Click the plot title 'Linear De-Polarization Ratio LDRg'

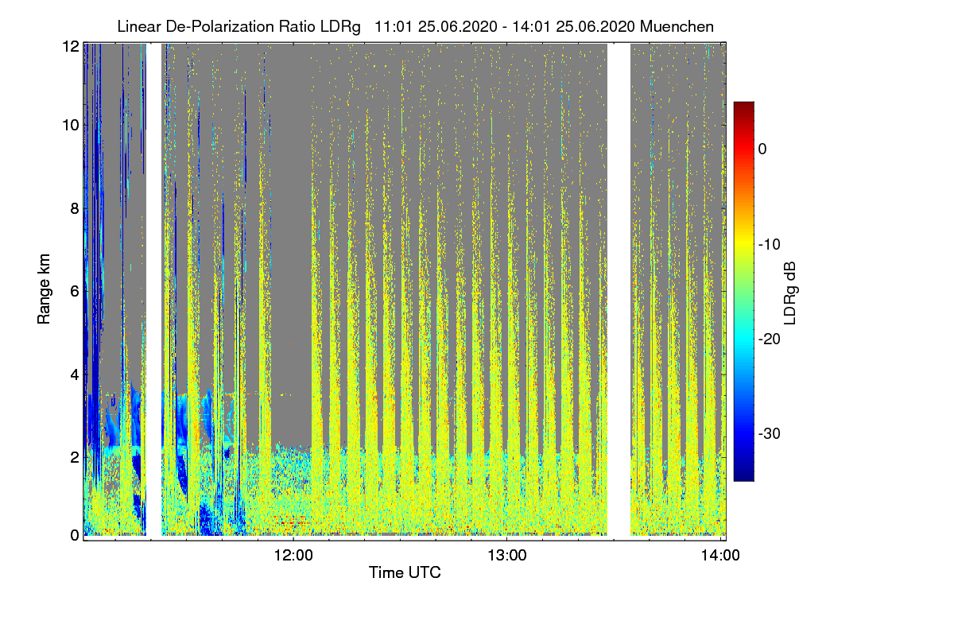click(x=238, y=26)
